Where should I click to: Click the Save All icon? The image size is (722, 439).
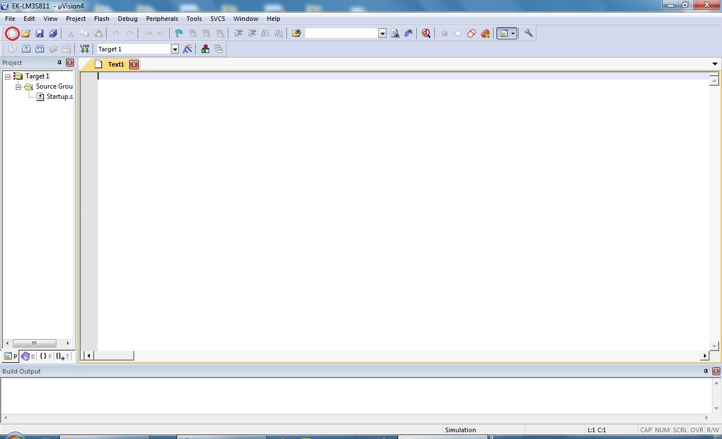pyautogui.click(x=53, y=33)
